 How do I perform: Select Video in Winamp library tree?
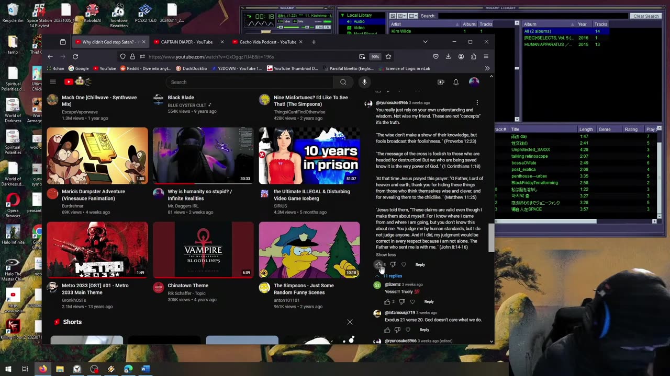(359, 28)
